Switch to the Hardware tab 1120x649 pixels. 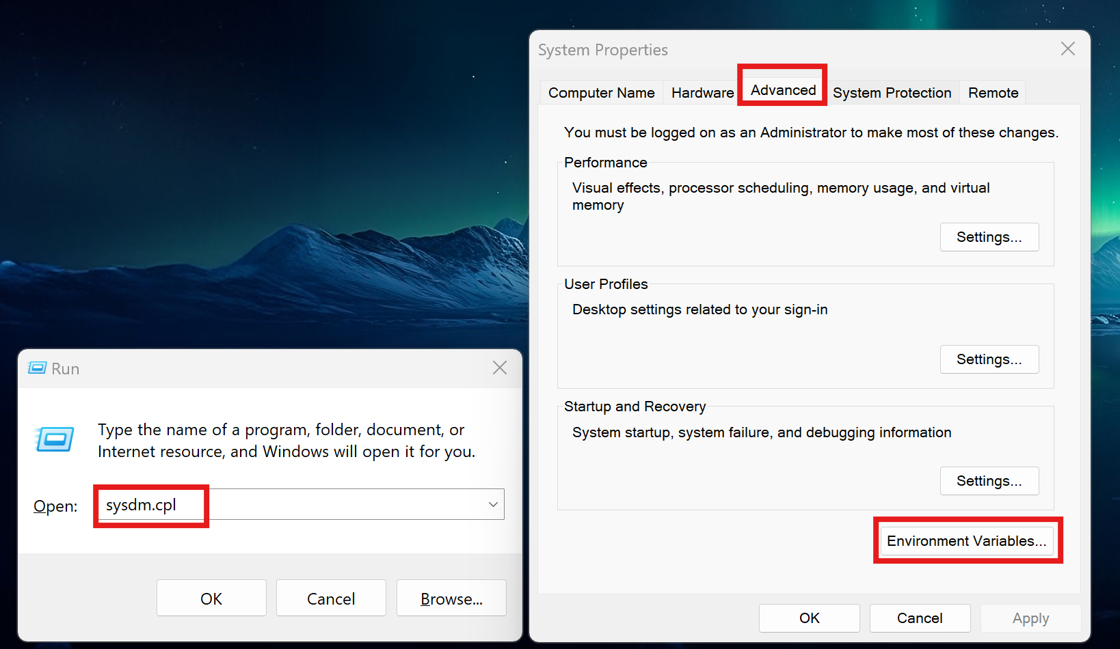click(702, 92)
